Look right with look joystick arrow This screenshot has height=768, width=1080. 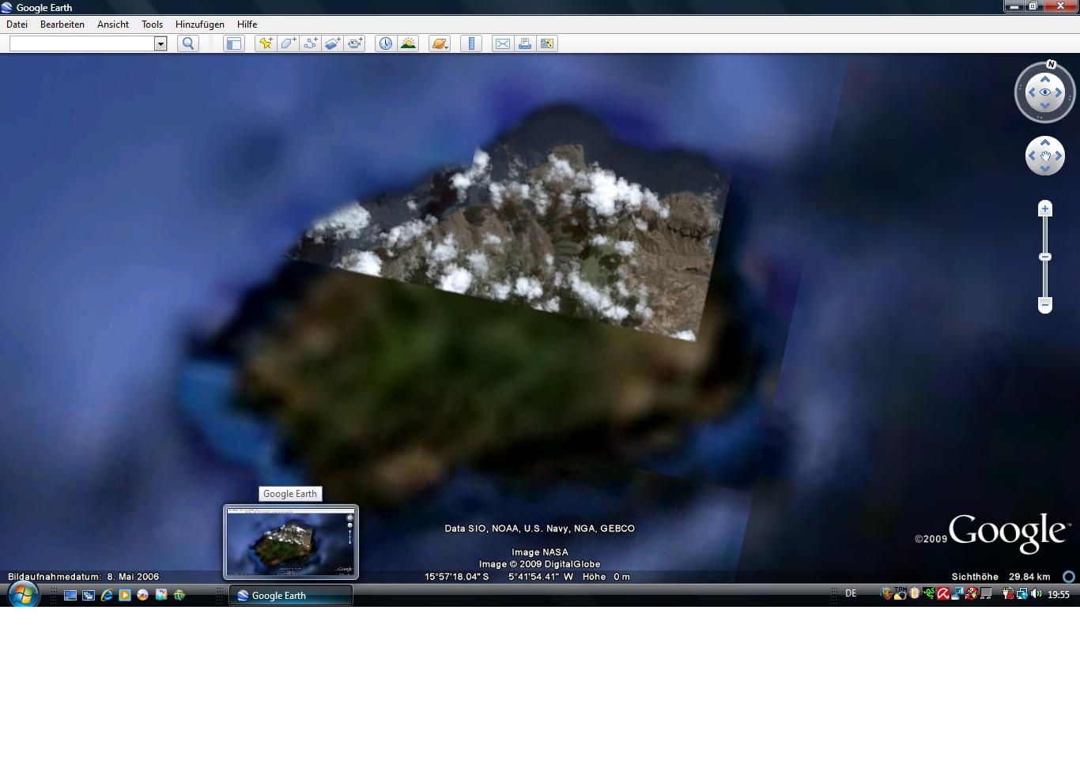pos(1059,92)
